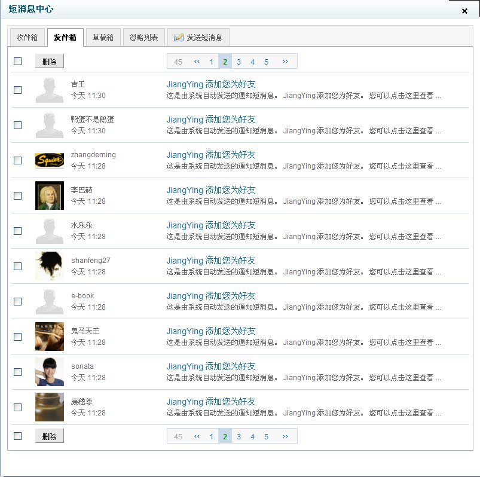
Task: Go to page 3 in bottom pagination
Action: point(239,437)
